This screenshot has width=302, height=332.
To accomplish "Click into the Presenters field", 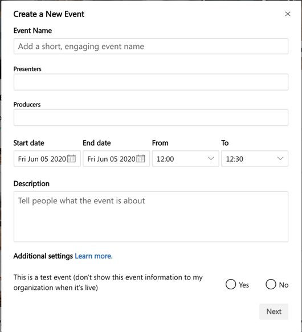I will click(x=151, y=82).
